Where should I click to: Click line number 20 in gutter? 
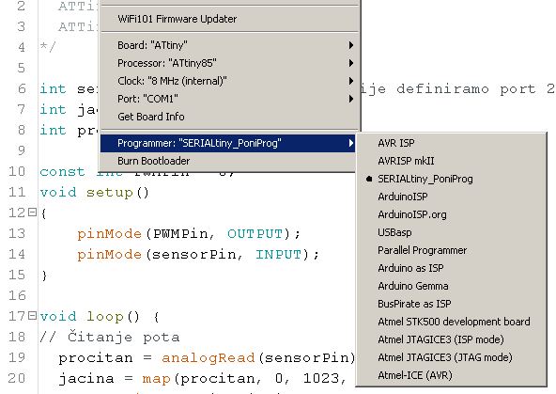point(17,378)
